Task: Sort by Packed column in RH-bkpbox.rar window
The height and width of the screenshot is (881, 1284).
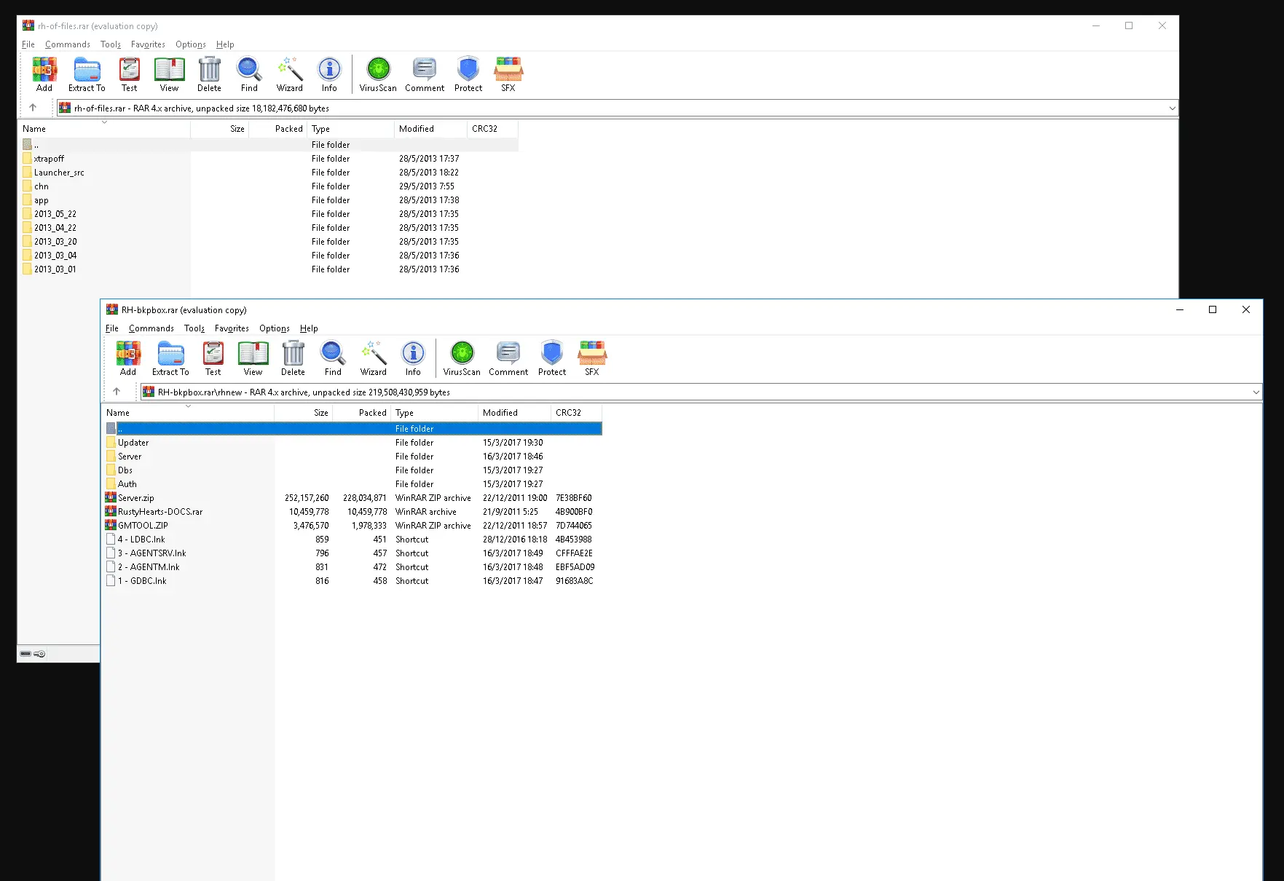Action: tap(361, 412)
